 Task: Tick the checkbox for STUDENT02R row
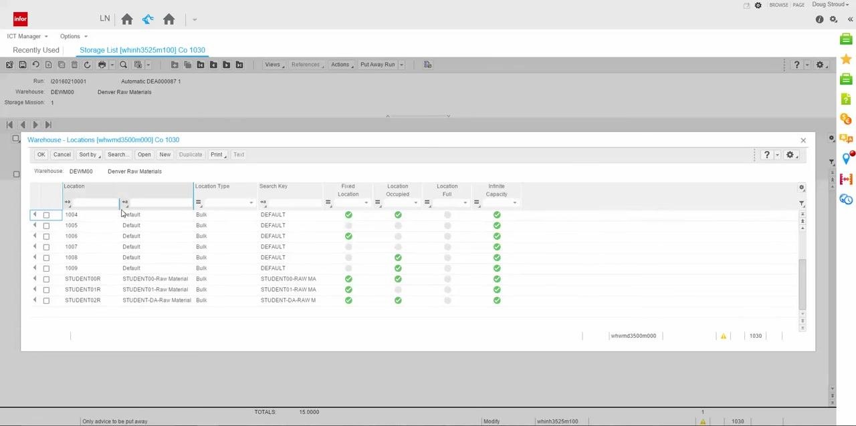(x=46, y=300)
